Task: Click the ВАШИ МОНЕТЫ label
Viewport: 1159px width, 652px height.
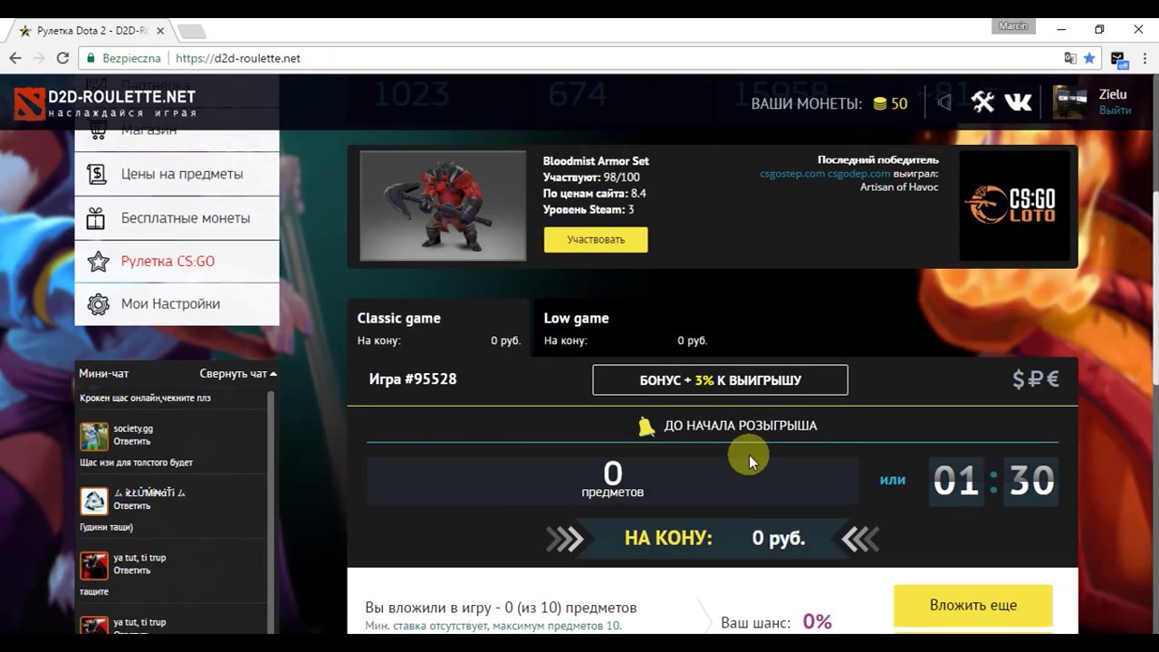Action: [x=806, y=104]
